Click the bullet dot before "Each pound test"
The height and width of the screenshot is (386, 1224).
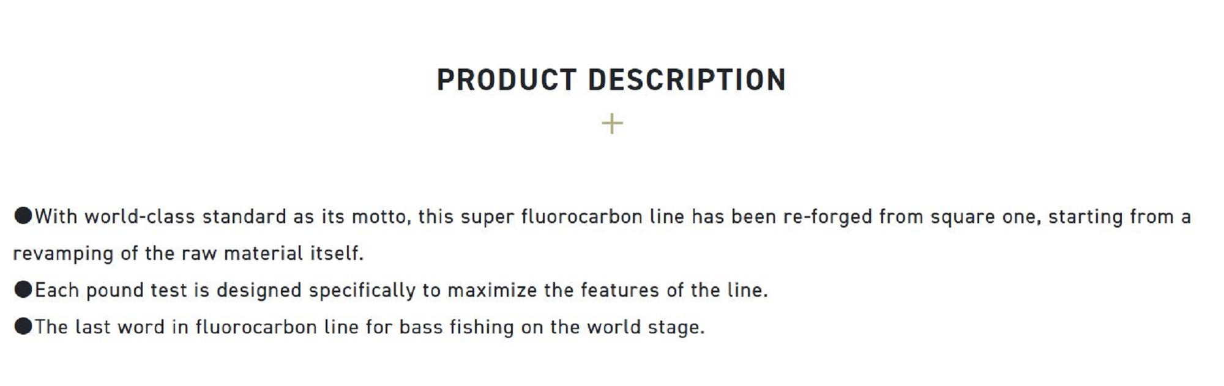[23, 289]
